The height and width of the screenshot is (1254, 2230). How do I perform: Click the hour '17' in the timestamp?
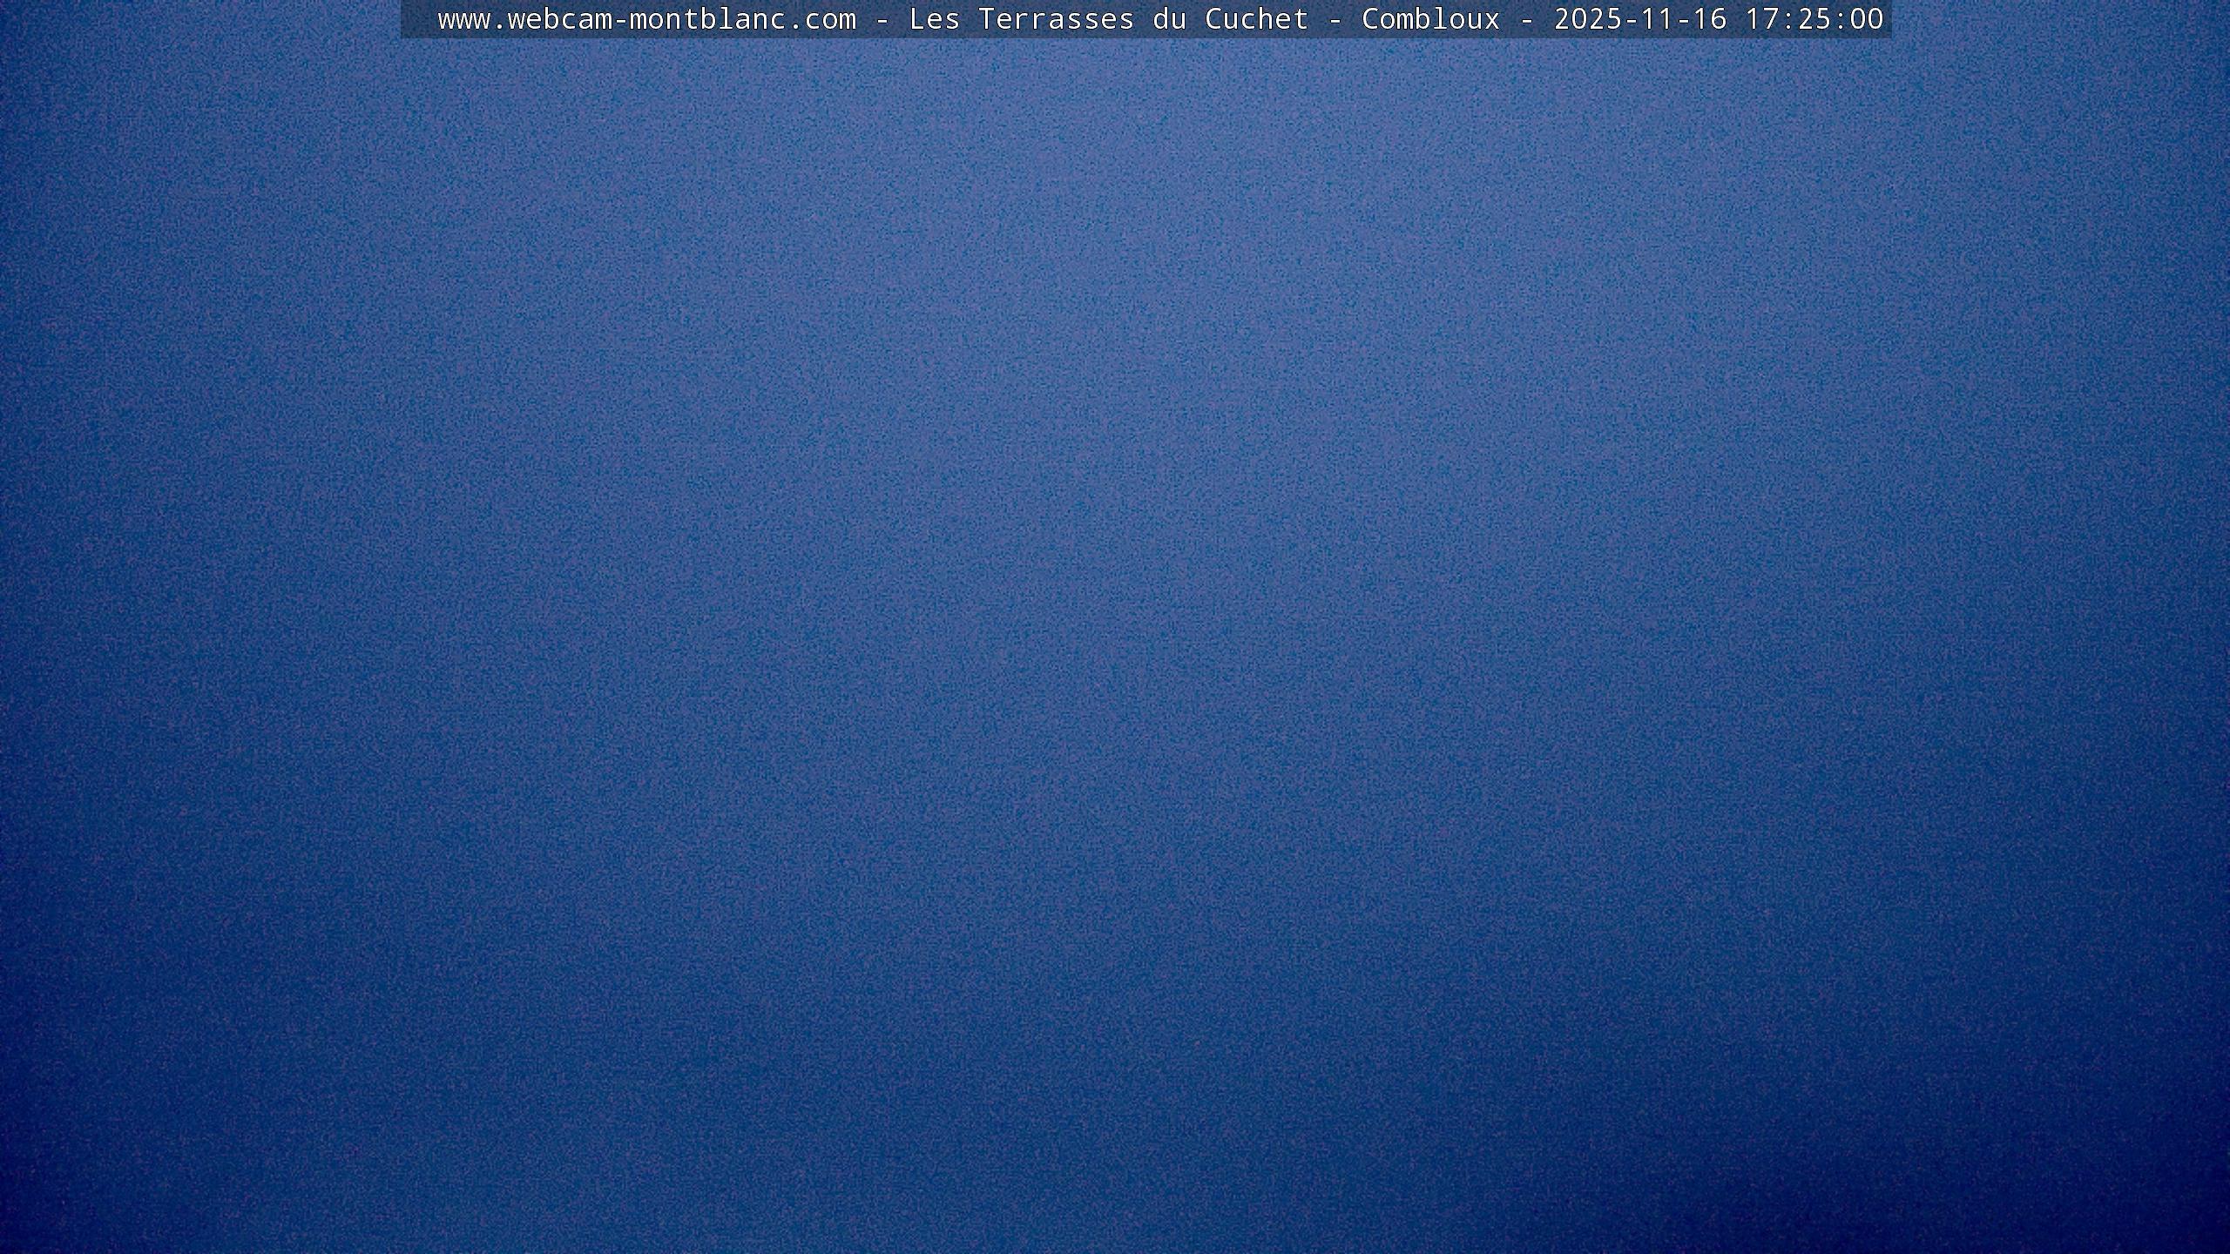pyautogui.click(x=1761, y=19)
